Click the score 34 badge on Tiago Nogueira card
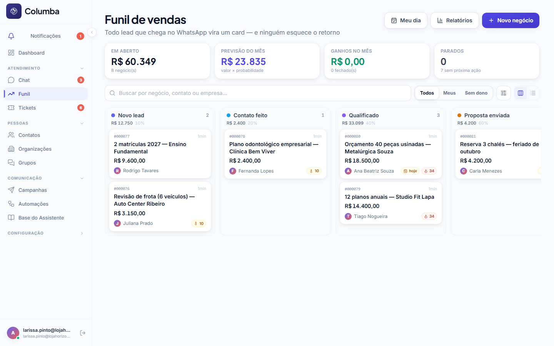This screenshot has height=346, width=554. tap(429, 216)
